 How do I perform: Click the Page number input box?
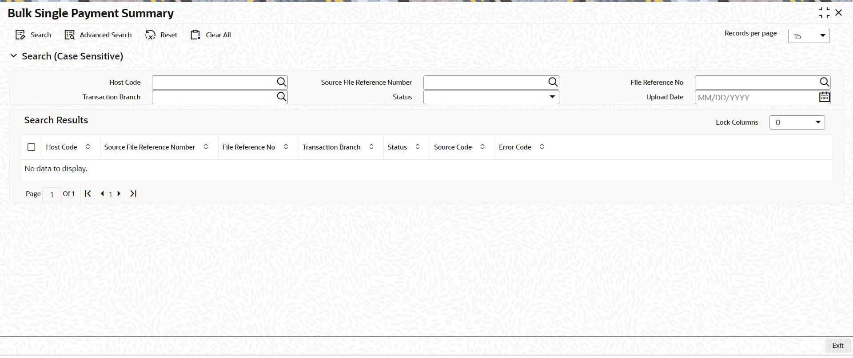coord(52,194)
